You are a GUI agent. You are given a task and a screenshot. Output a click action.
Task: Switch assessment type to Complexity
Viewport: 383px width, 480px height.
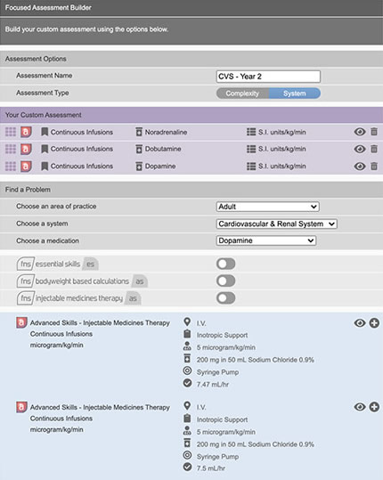(242, 94)
